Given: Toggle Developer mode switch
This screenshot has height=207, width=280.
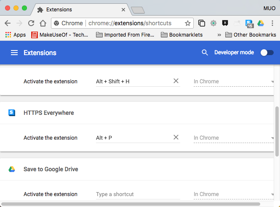Looking at the screenshot, I should tap(267, 53).
